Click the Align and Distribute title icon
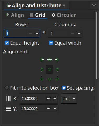 pyautogui.click(x=9, y=6)
